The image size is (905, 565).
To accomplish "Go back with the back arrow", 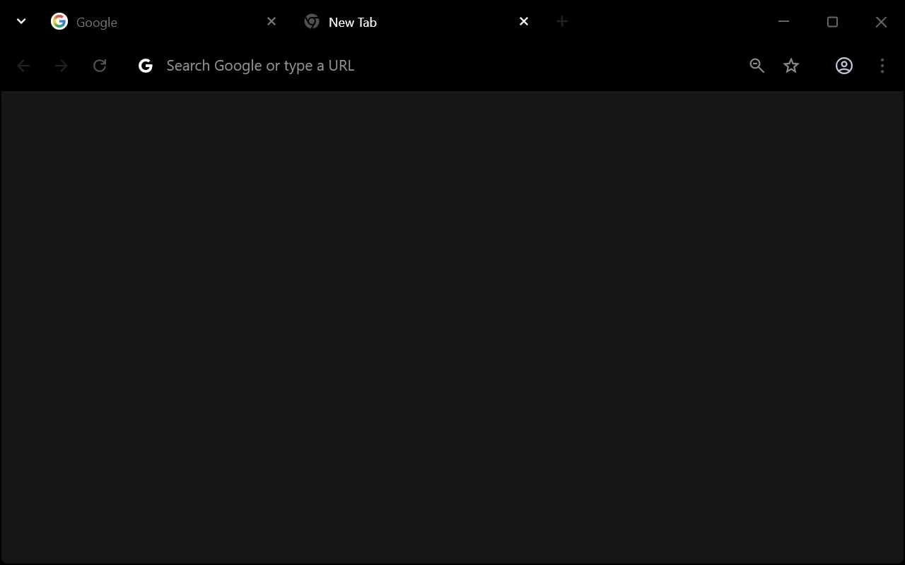I will coord(23,66).
